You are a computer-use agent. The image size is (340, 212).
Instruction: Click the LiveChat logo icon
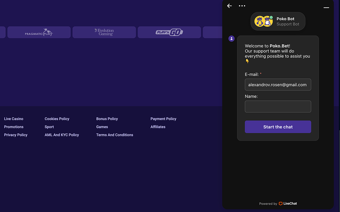pyautogui.click(x=280, y=204)
